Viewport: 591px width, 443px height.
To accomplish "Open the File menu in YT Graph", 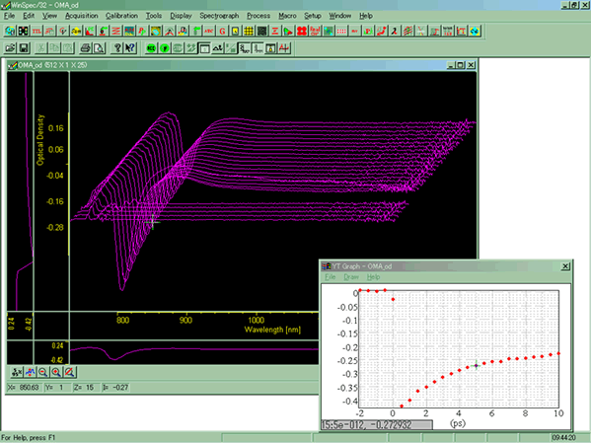I will click(x=331, y=277).
